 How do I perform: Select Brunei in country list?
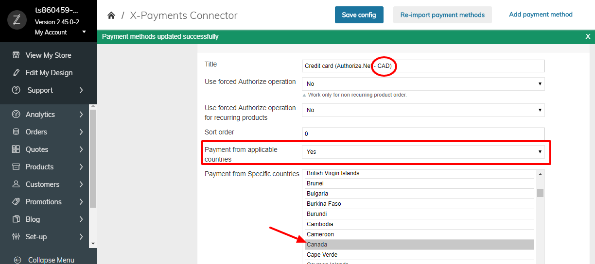click(419, 183)
